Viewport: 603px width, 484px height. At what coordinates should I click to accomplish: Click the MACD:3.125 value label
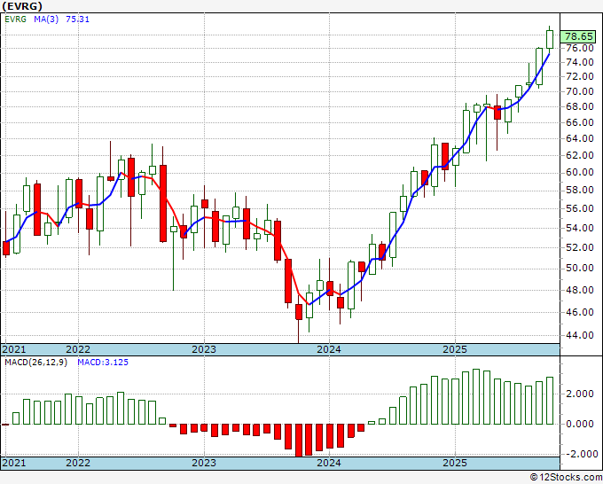coord(103,363)
